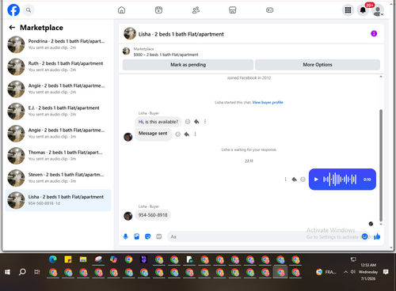Screen dimensions: 396x291
Task: Click Mark as pending button
Action: [188, 65]
